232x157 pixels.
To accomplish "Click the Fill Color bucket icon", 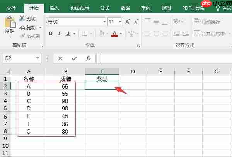I will (102, 33).
